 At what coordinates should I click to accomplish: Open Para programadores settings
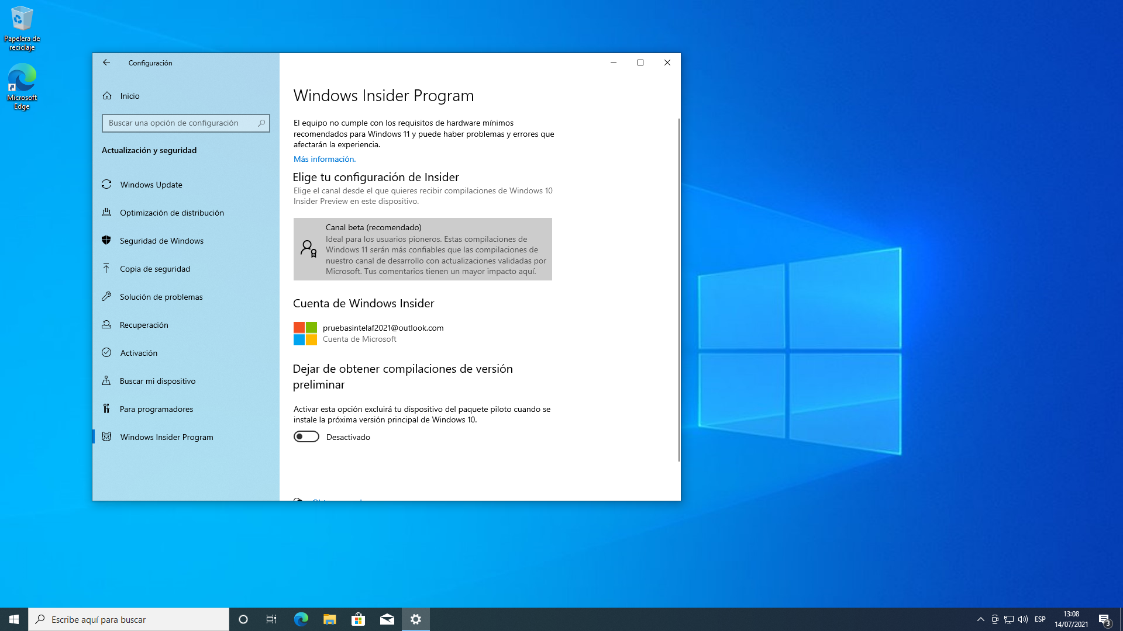click(156, 409)
